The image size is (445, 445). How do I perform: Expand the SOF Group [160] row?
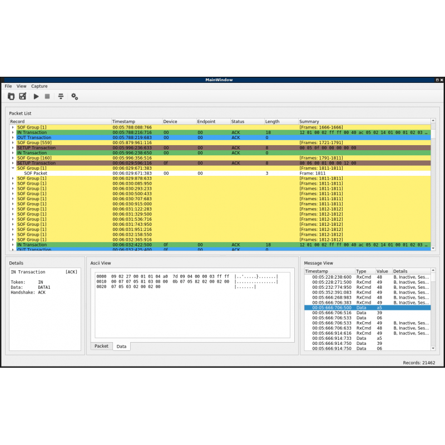click(x=13, y=158)
